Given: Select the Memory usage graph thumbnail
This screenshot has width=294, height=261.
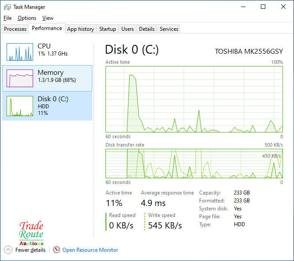Looking at the screenshot, I should tap(20, 78).
